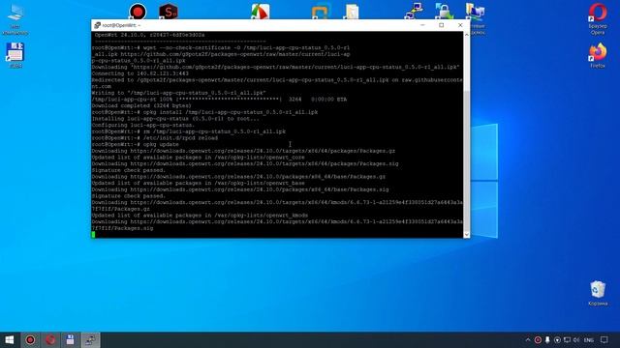Open the networked computers desktop shortcut

click(x=414, y=11)
